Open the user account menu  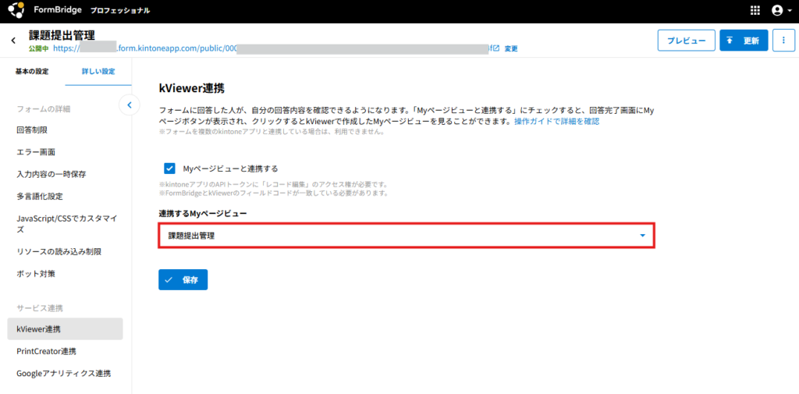(777, 11)
